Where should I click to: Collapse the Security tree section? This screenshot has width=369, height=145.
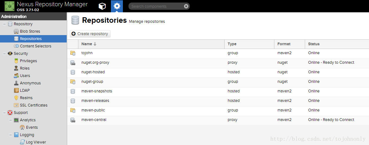pos(4,54)
